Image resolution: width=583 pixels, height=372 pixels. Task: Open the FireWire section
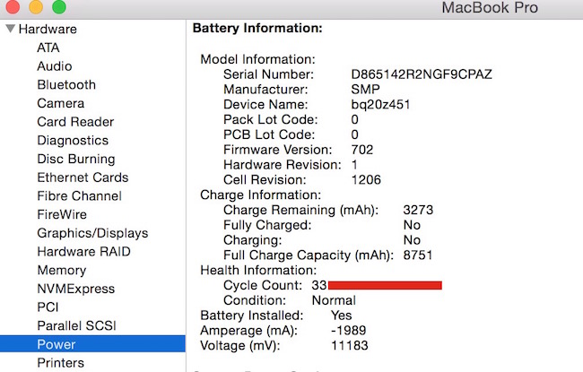pos(62,214)
